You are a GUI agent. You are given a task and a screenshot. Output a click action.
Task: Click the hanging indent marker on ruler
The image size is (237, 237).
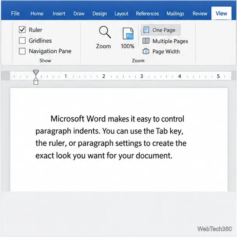click(36, 79)
